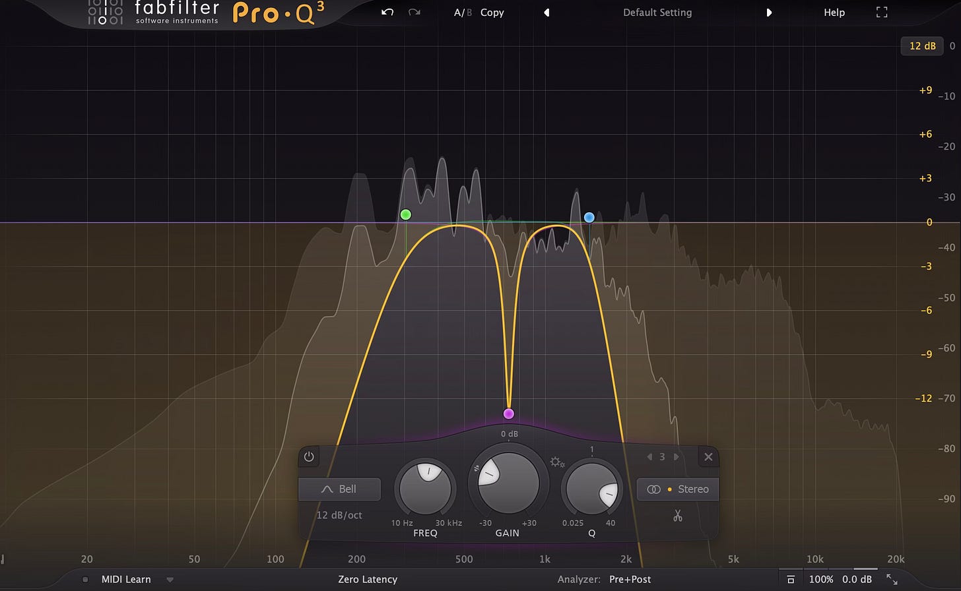The height and width of the screenshot is (591, 961).
Task: Toggle the MIDI Learn indicator dot
Action: [x=85, y=580]
